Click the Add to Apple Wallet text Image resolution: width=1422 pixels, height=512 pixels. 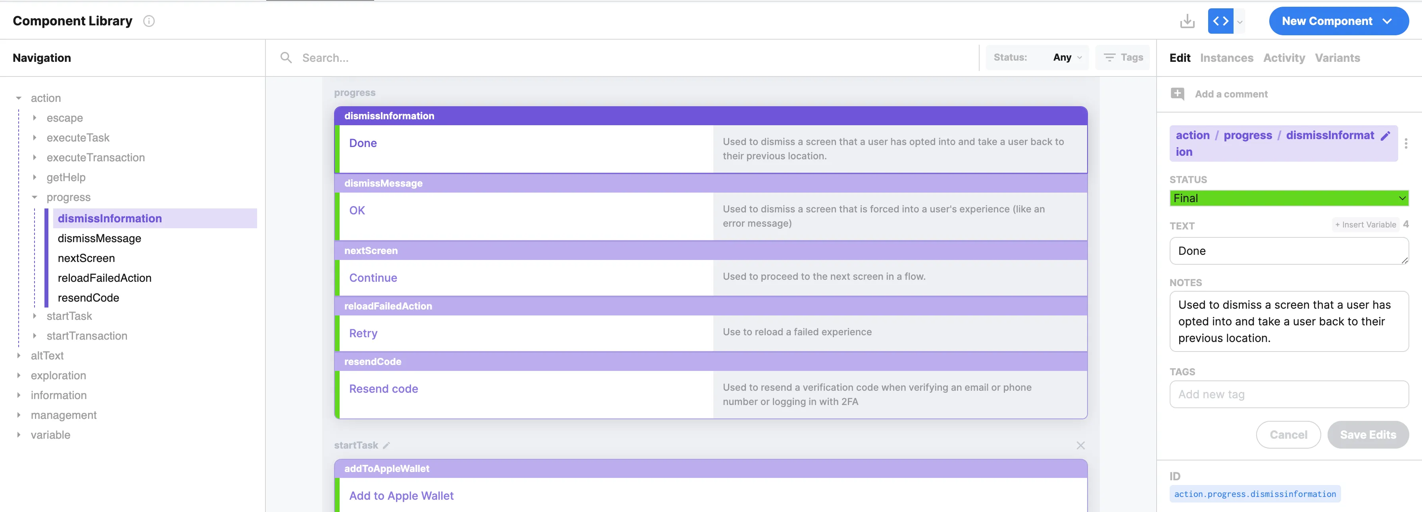tap(401, 496)
